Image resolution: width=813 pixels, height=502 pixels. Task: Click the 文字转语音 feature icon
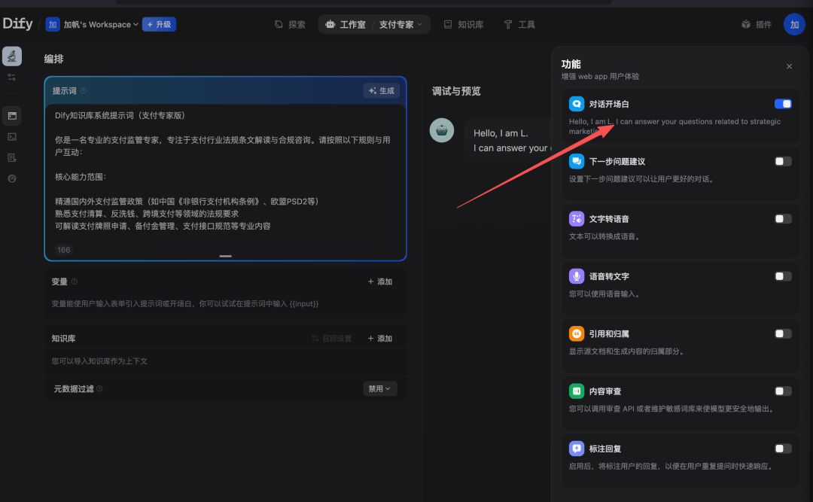coord(577,219)
